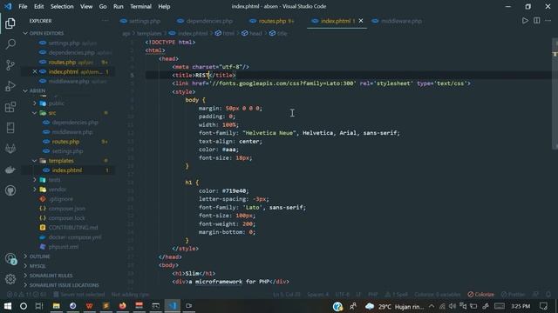This screenshot has height=313, width=558.
Task: Open the Manage gear icon
Action: pyautogui.click(x=10, y=279)
